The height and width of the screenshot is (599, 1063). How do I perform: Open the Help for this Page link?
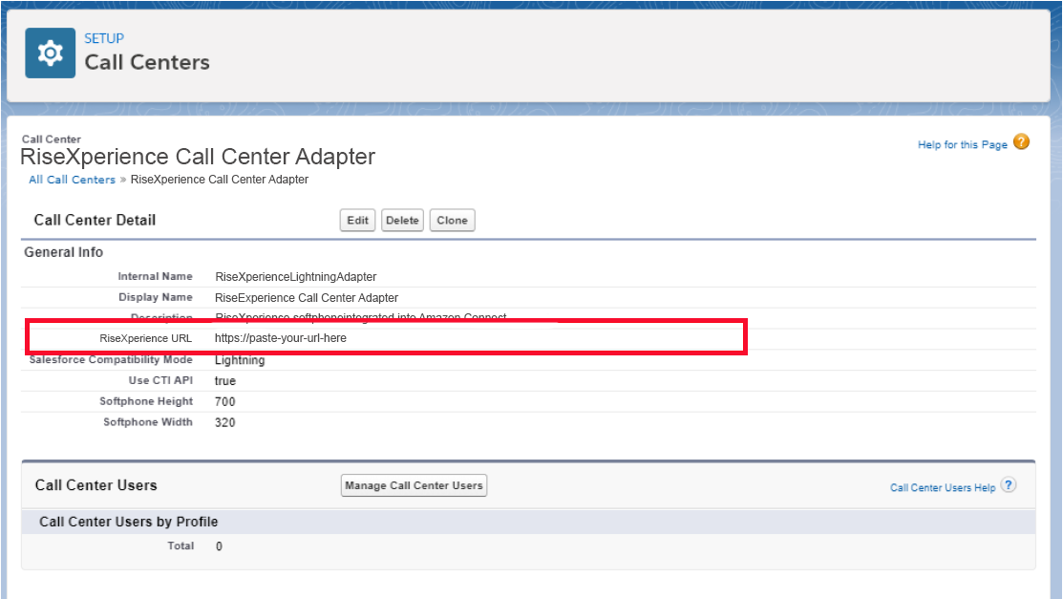tap(962, 144)
